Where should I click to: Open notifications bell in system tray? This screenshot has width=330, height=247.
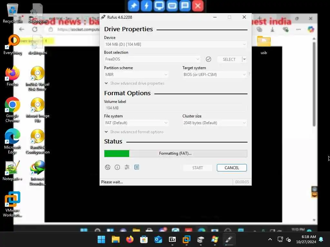(x=321, y=239)
